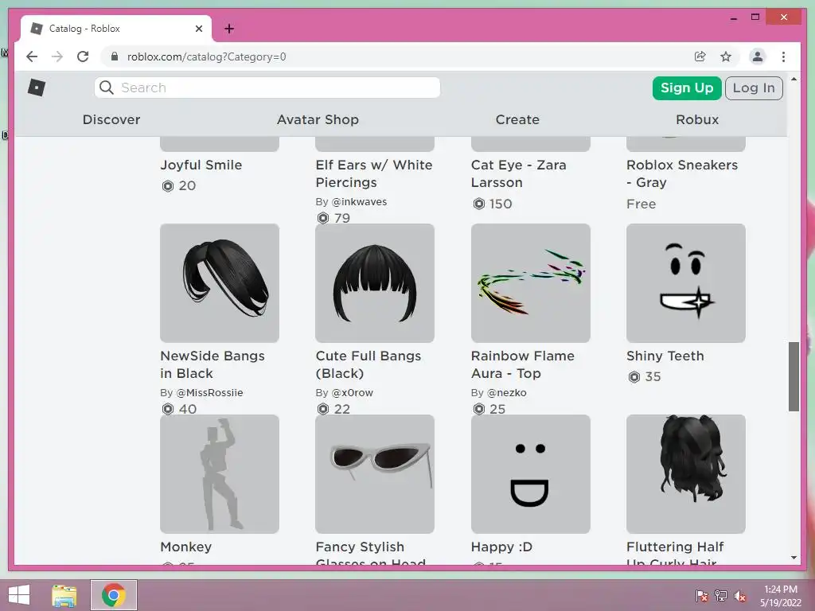Share this page via the share icon
Image resolution: width=815 pixels, height=611 pixels.
[x=700, y=56]
